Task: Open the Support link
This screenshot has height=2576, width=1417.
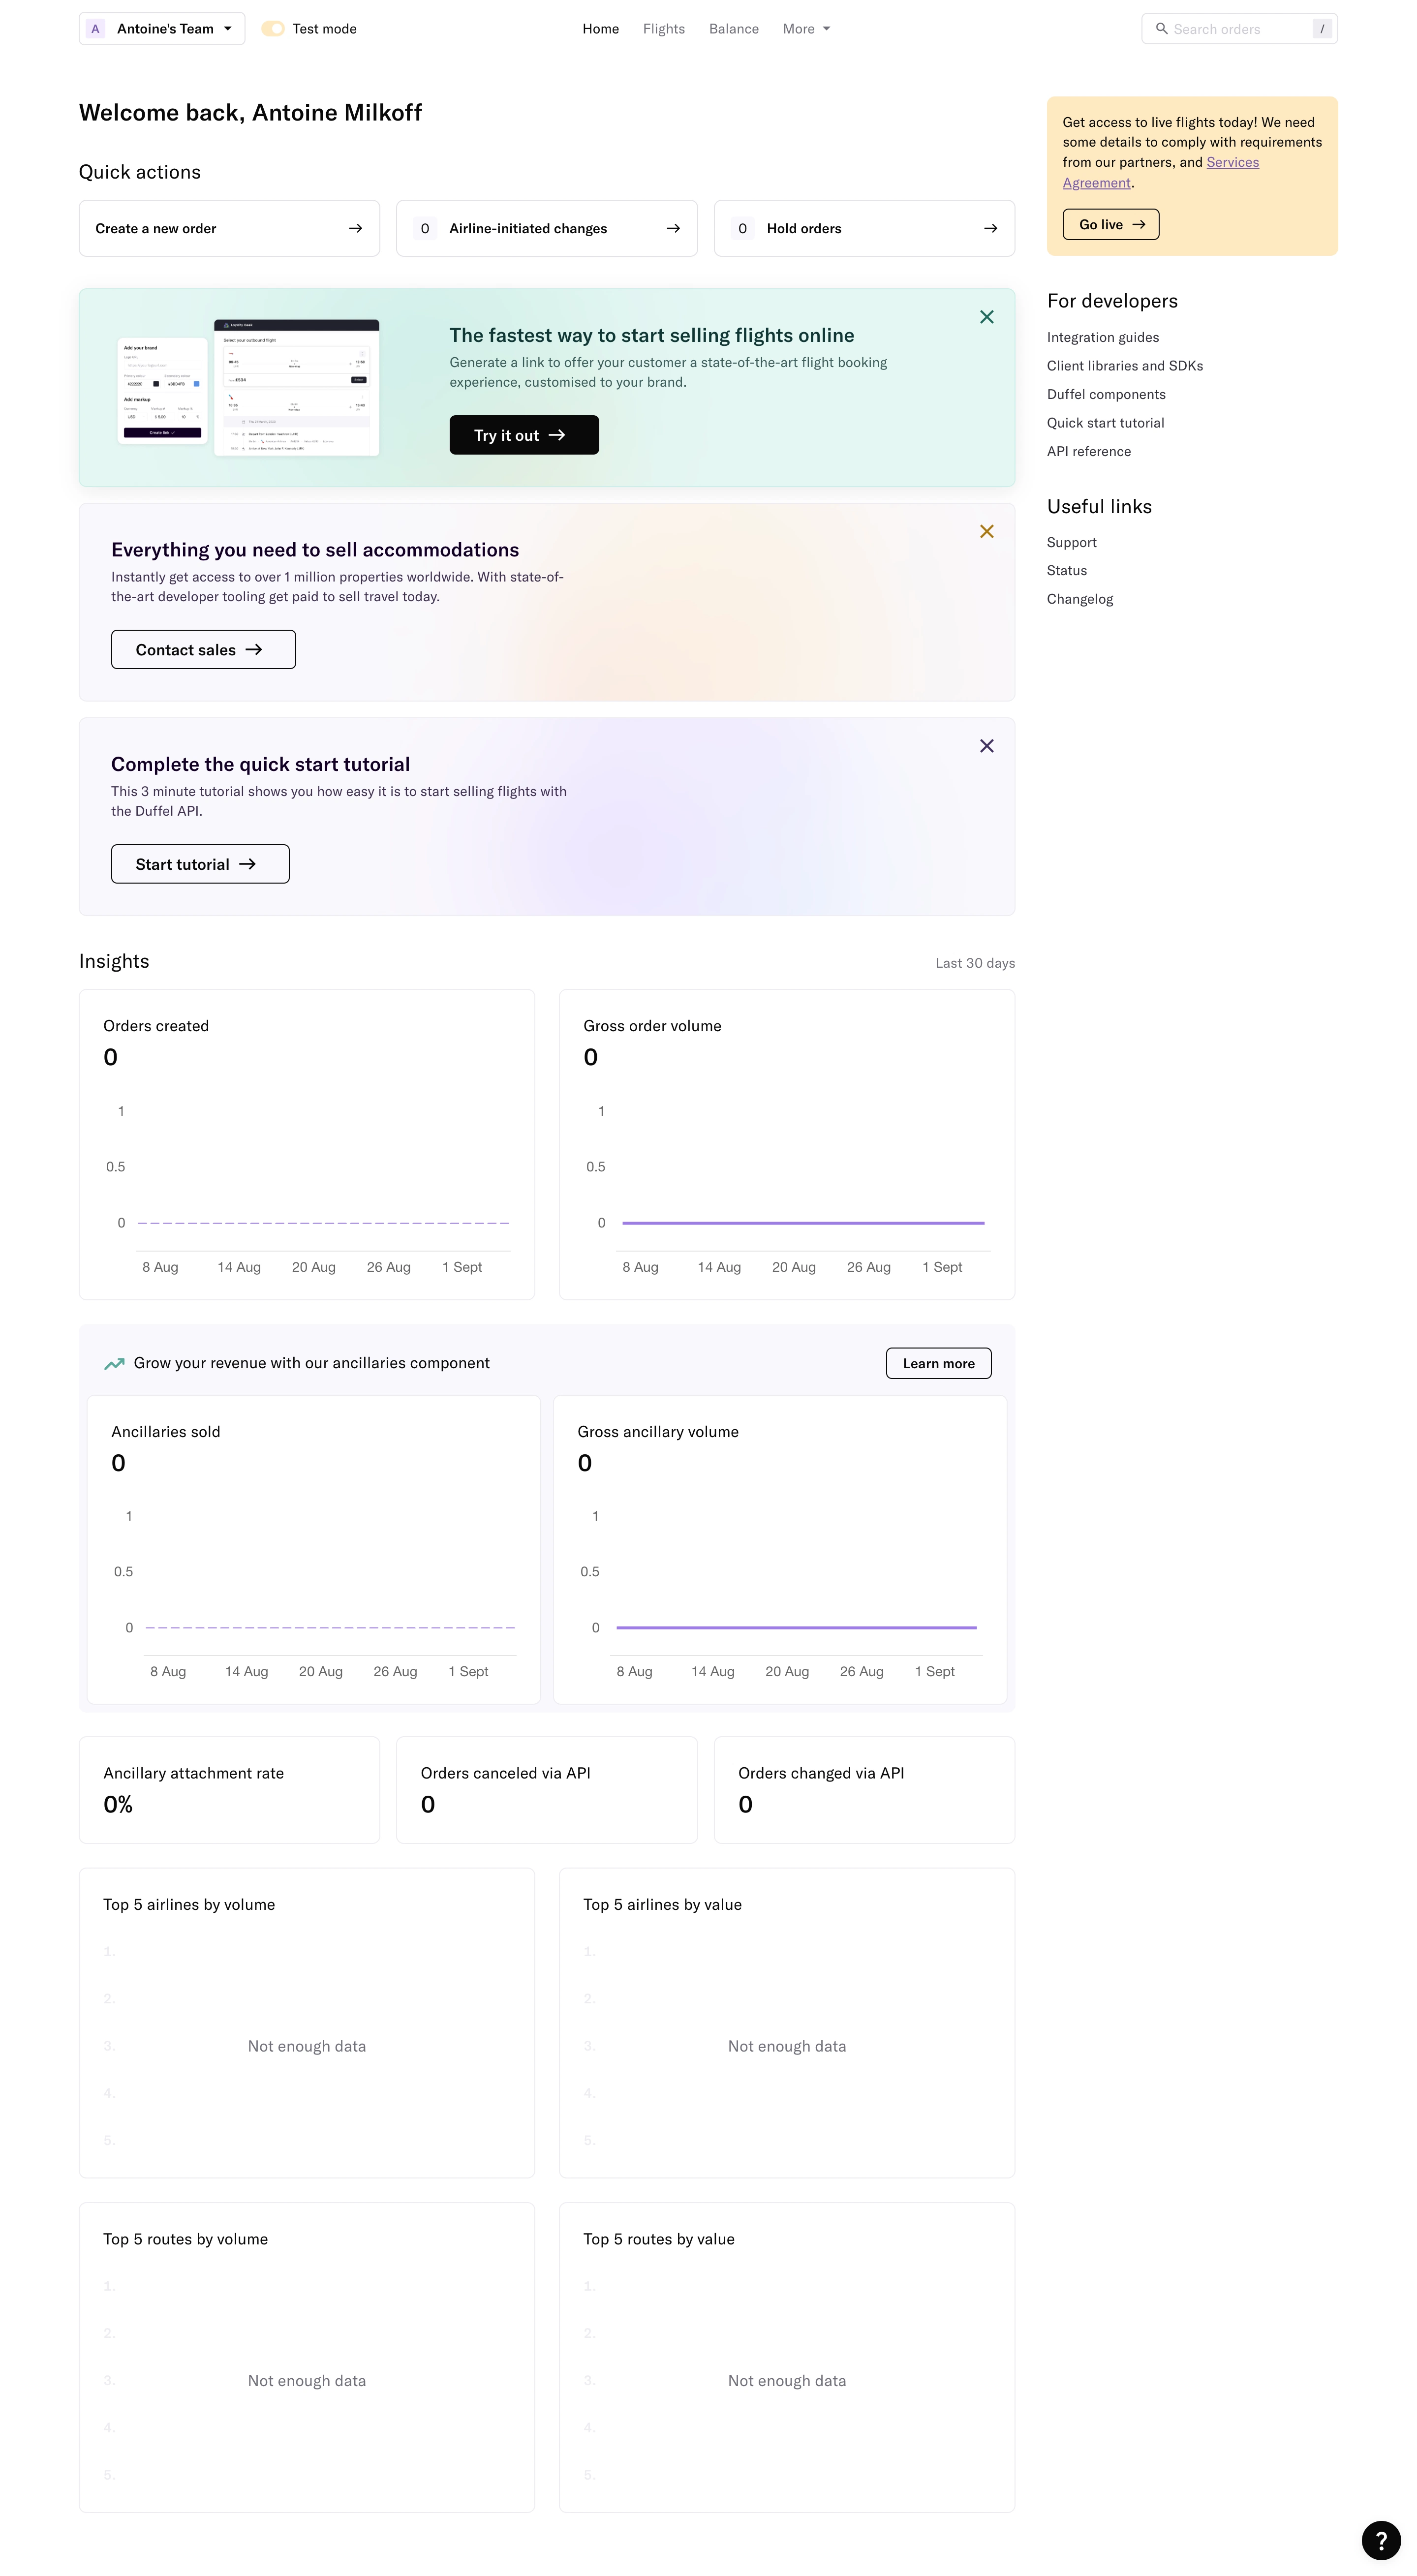Action: pyautogui.click(x=1071, y=543)
